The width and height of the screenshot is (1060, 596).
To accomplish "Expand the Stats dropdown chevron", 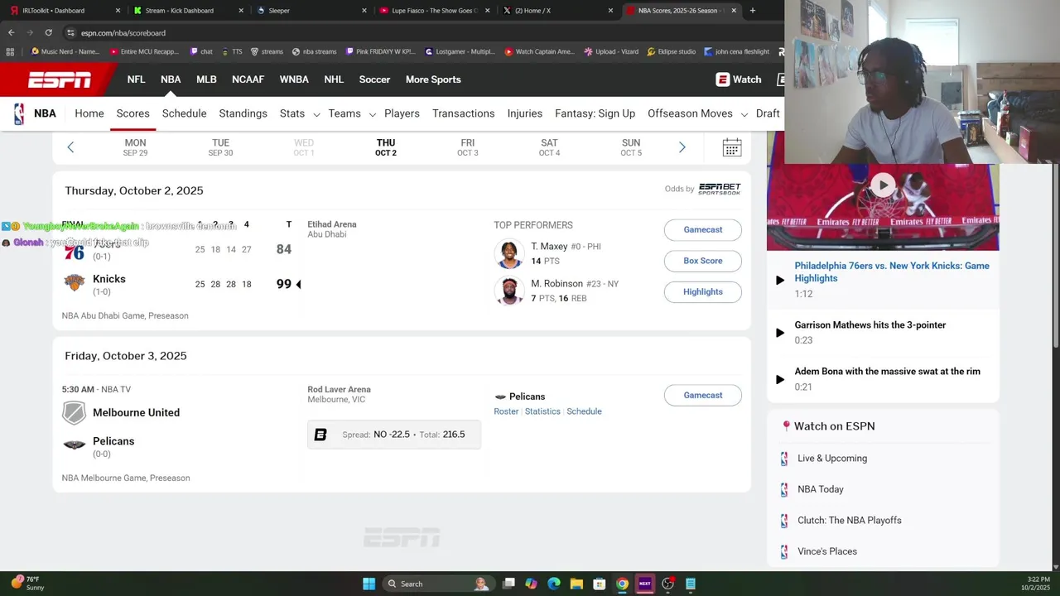I will (316, 114).
